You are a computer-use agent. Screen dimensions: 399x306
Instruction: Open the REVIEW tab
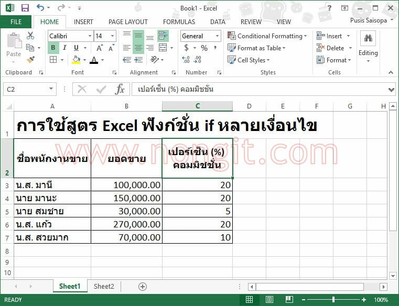251,22
